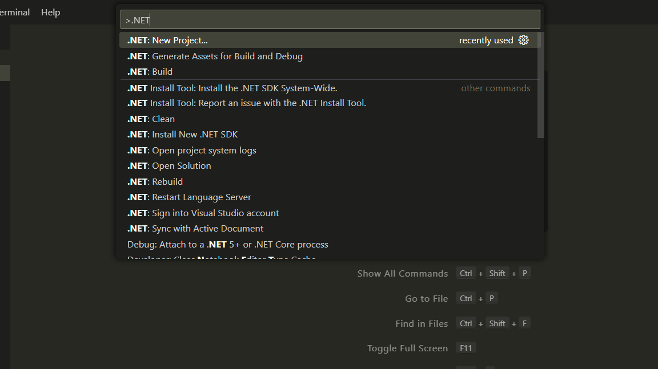Run .NET: New Project command

click(x=328, y=40)
